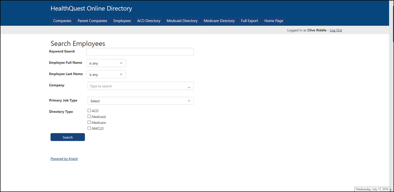394x192 pixels.
Task: Open the Company type-to-search combo box
Action: coord(140,86)
